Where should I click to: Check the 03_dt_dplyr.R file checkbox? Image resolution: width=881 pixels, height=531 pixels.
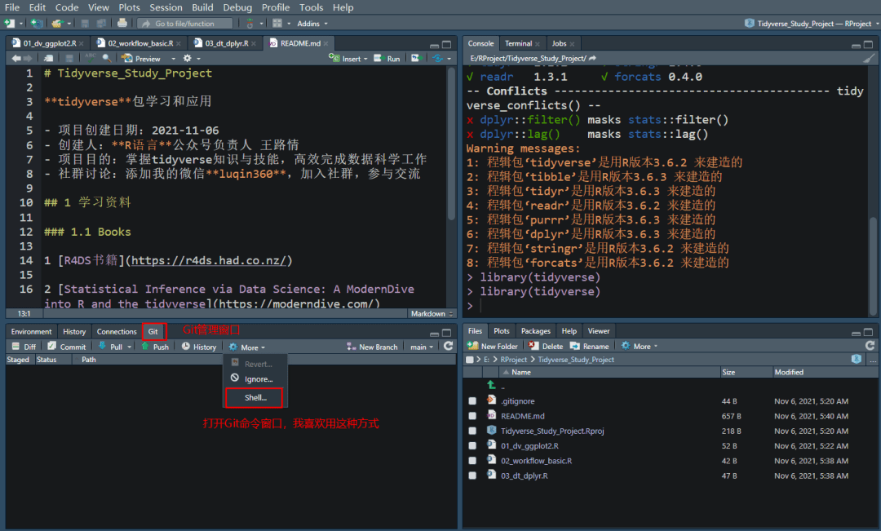(x=472, y=476)
